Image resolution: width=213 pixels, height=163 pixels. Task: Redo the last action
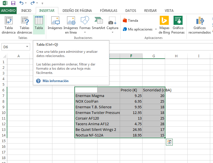(x=33, y=3)
